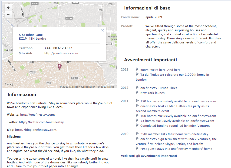
Task: Click the 'Gower Street' label on the map
Action: click(12, 65)
